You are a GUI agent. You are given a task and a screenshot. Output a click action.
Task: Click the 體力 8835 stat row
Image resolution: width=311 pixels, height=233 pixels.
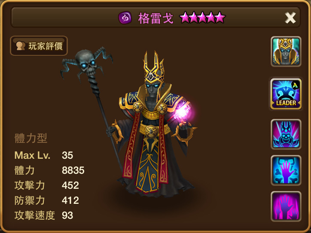pyautogui.click(x=49, y=170)
